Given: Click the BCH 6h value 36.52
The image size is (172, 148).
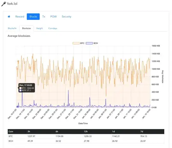Looking at the screenshot, I should [58, 141].
